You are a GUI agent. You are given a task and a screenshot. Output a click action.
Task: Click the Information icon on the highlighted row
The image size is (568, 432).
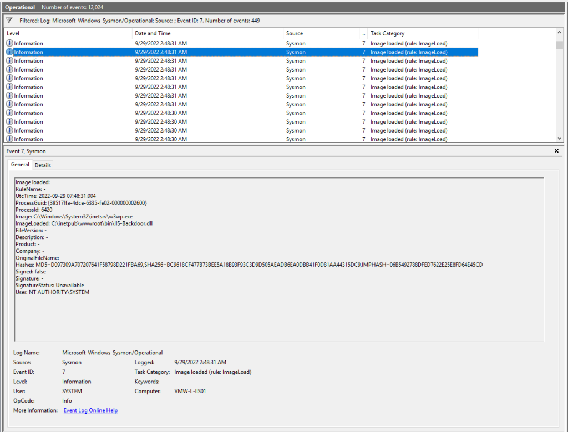coord(8,52)
